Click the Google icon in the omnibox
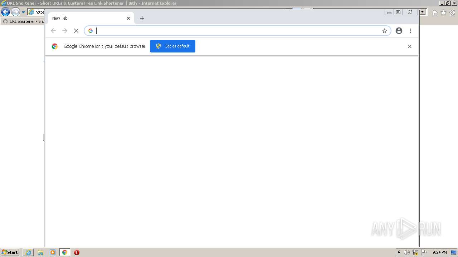Screen dimensions: 458x257 click(91, 31)
